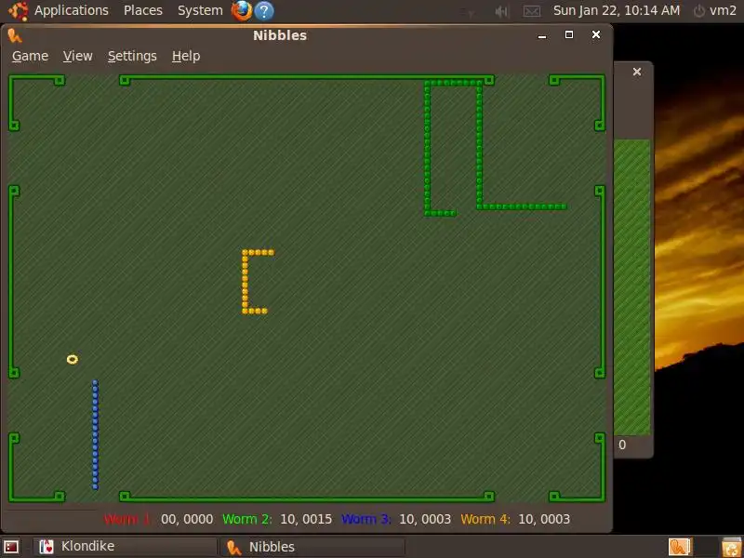Click the Ubuntu logo icon
This screenshot has width=744, height=558.
pyautogui.click(x=18, y=11)
